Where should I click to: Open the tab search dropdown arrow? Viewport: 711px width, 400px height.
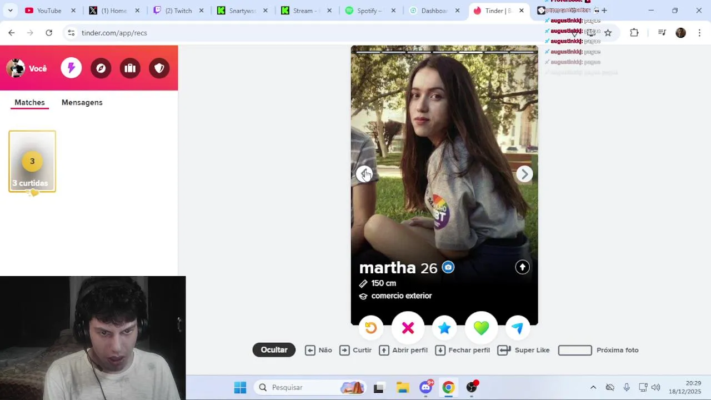(x=10, y=11)
